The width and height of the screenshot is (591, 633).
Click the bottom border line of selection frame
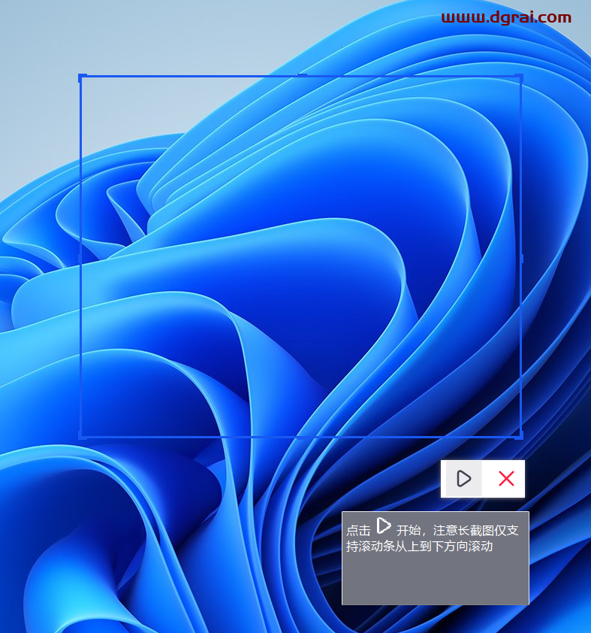click(x=188, y=436)
